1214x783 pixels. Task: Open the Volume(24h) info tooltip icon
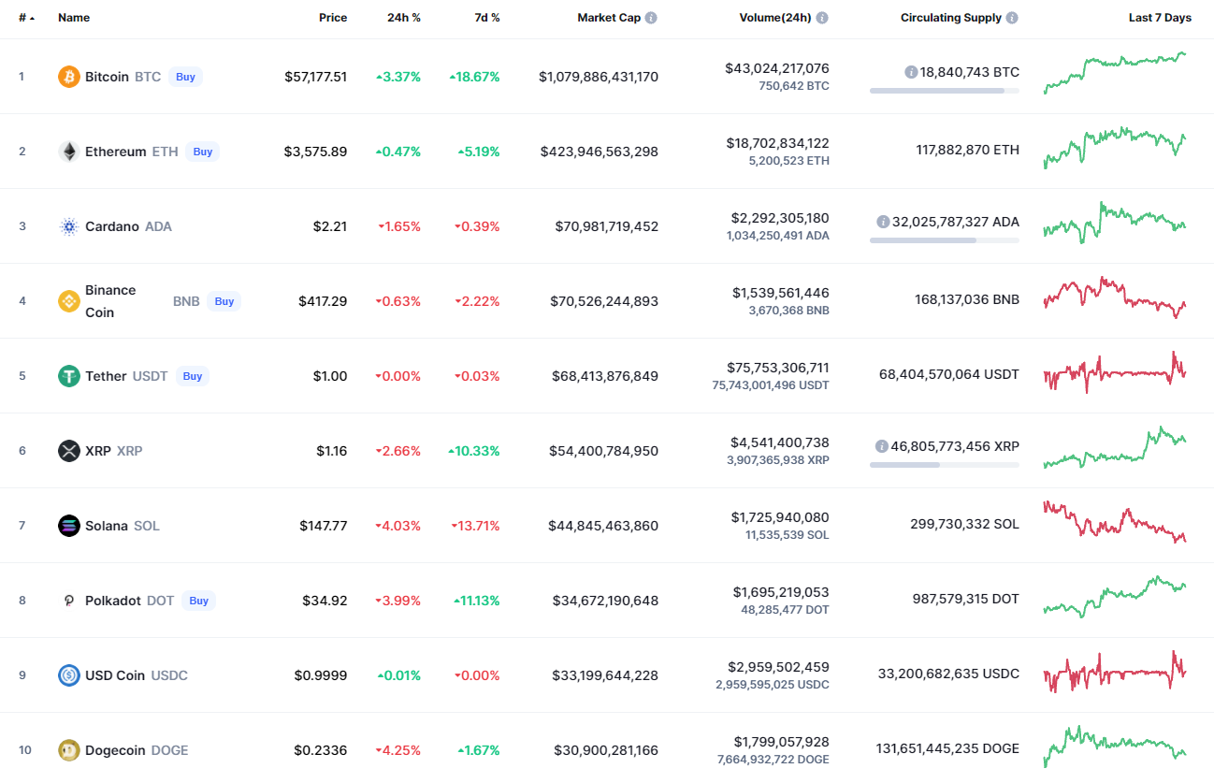[x=822, y=18]
